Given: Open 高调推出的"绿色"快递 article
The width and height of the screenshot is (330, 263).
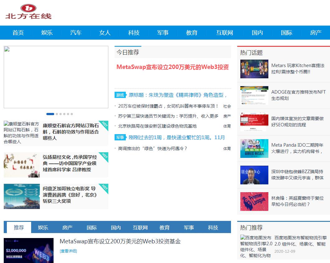Looking at the screenshot, I should (153, 149).
